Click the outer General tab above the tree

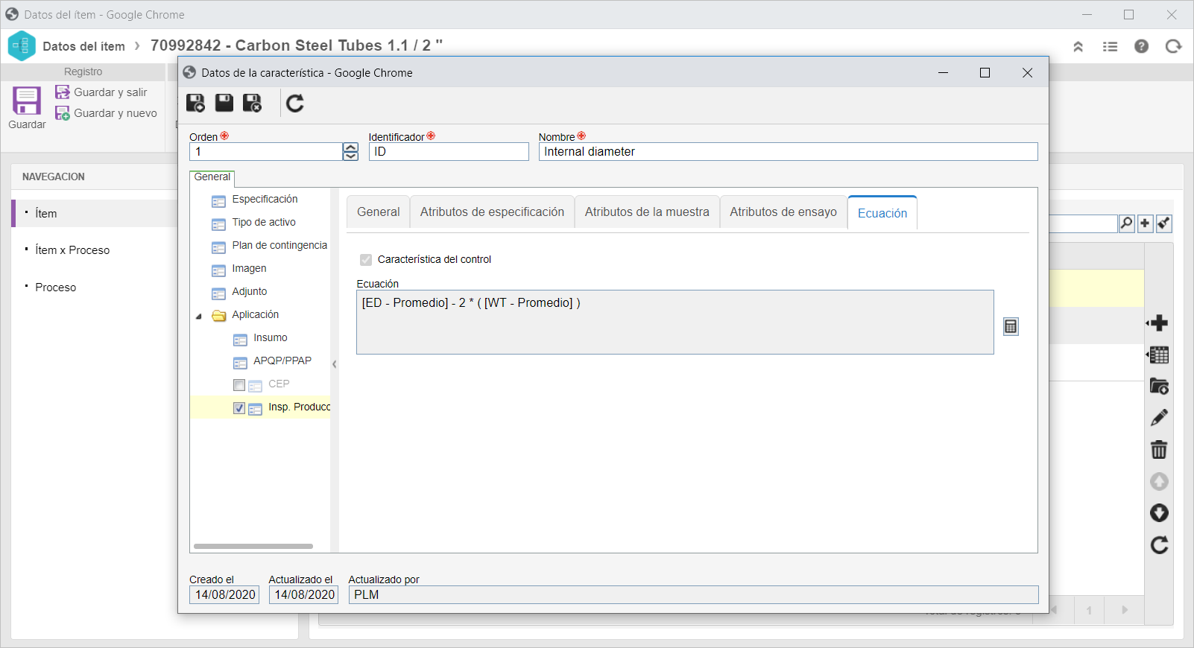(x=212, y=177)
